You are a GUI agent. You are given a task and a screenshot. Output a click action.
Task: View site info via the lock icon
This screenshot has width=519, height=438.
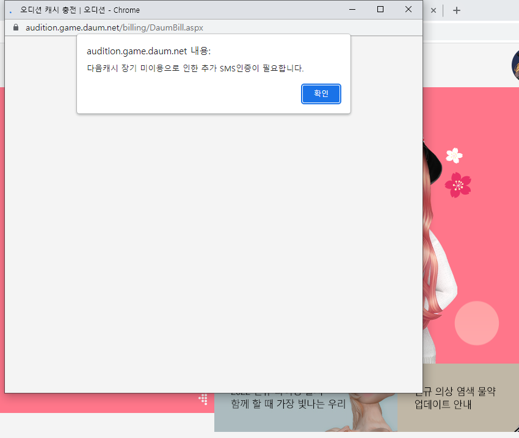(x=16, y=27)
